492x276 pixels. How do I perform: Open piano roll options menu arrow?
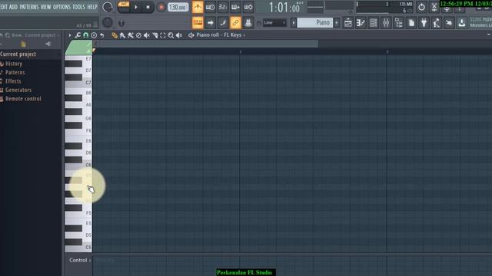(70, 35)
